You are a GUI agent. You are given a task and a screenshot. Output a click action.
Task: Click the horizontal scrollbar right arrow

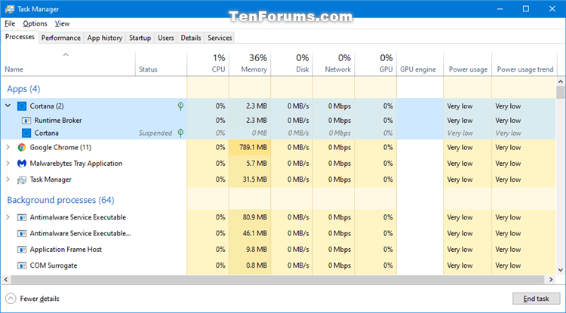point(551,280)
